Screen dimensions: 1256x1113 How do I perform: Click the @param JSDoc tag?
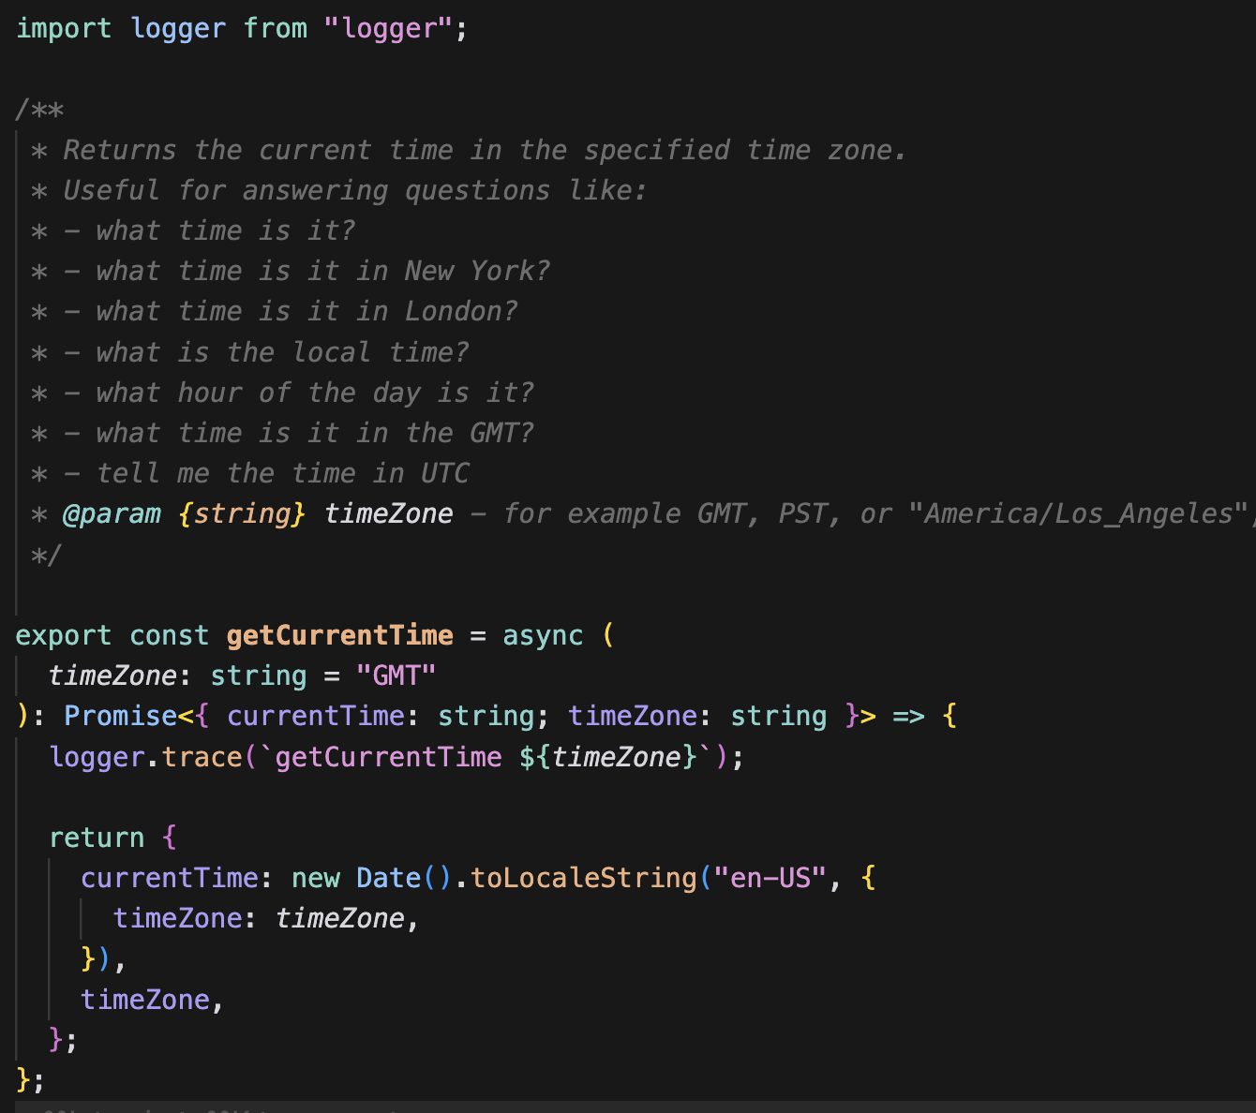click(x=112, y=513)
